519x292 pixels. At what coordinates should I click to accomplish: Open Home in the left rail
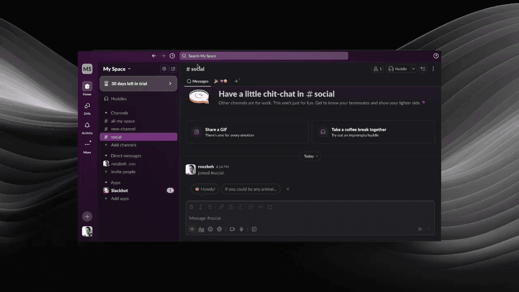(x=87, y=89)
